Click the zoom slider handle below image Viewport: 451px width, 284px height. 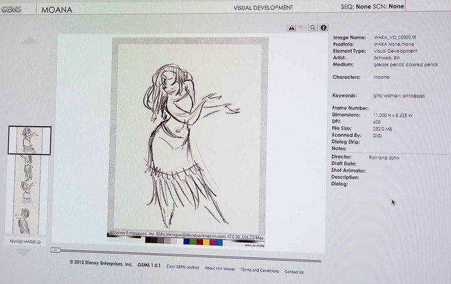[x=56, y=249]
